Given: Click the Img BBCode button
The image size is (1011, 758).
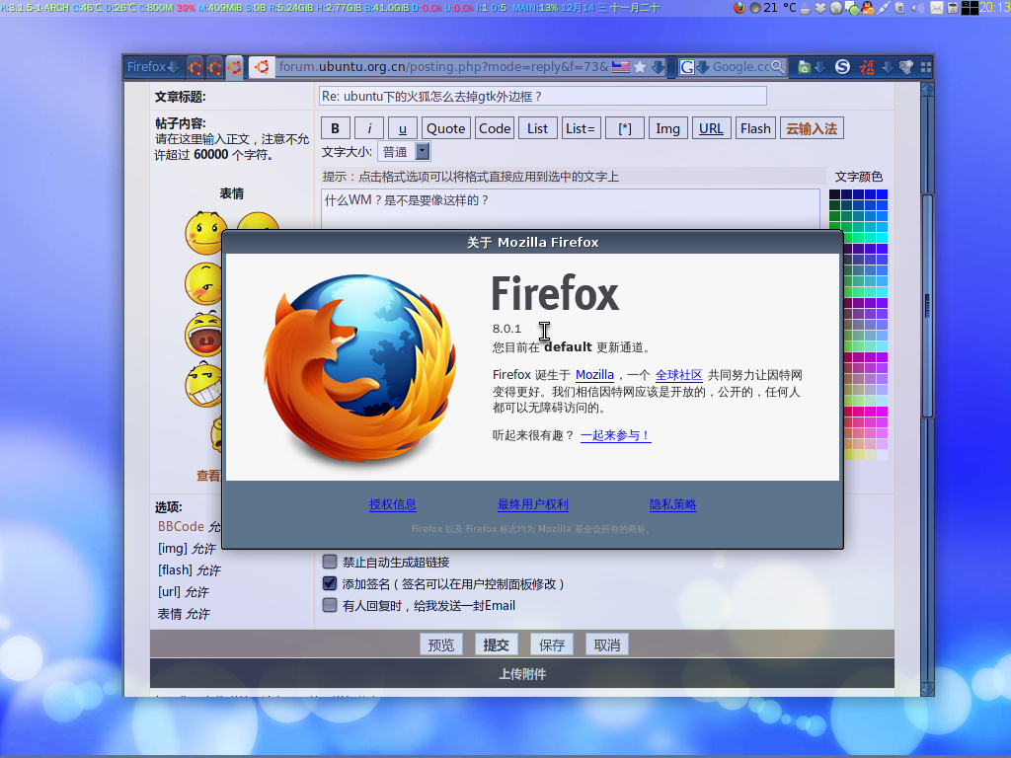Looking at the screenshot, I should click(668, 128).
